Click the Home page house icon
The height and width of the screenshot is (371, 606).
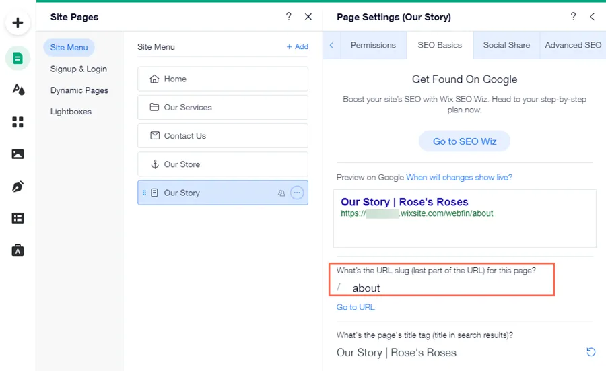tap(155, 79)
